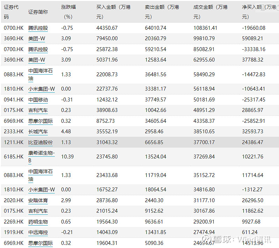Select the code 2269.HK
This screenshot has height=248, width=279.
14,222
